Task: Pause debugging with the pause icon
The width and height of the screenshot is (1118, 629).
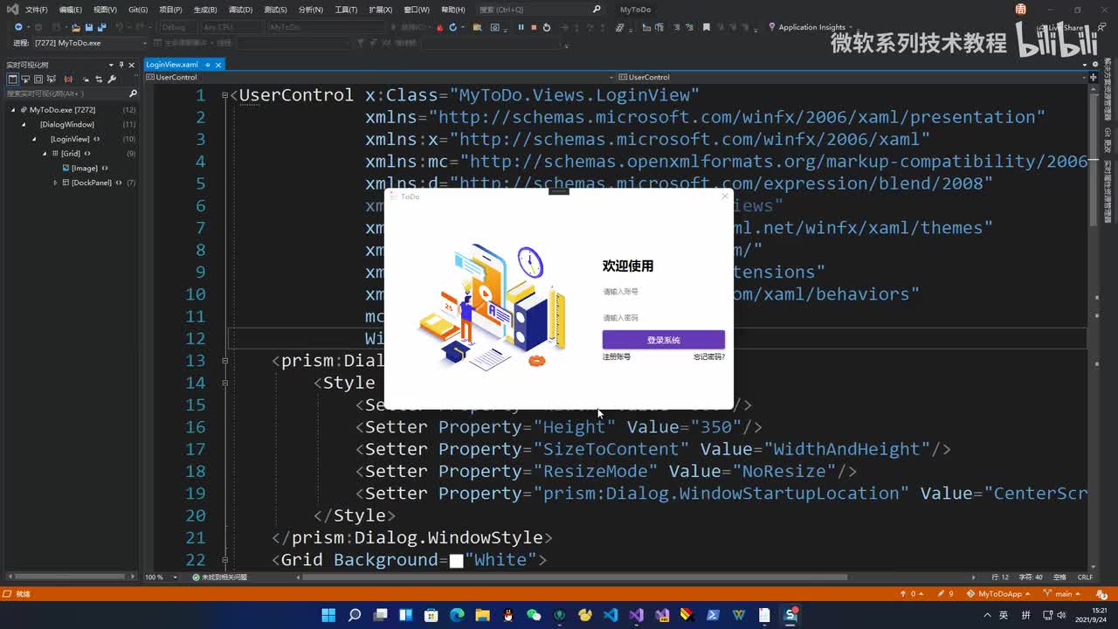Action: pyautogui.click(x=521, y=27)
